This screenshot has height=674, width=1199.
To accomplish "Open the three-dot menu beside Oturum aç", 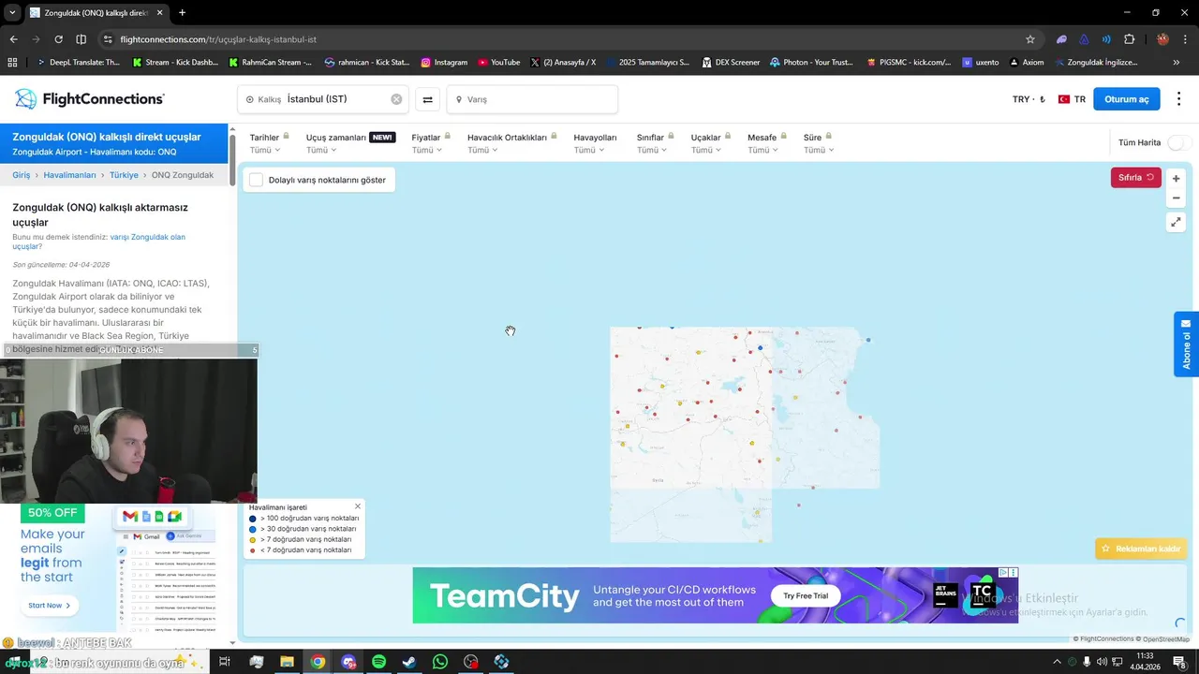I will (1178, 99).
